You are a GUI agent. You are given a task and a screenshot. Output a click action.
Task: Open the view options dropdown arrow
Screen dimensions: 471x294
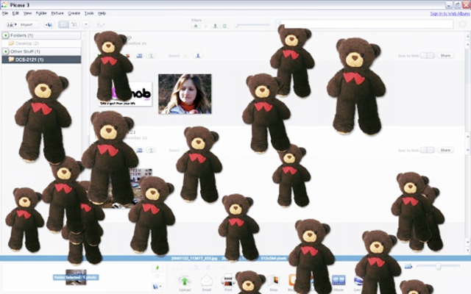[x=86, y=24]
